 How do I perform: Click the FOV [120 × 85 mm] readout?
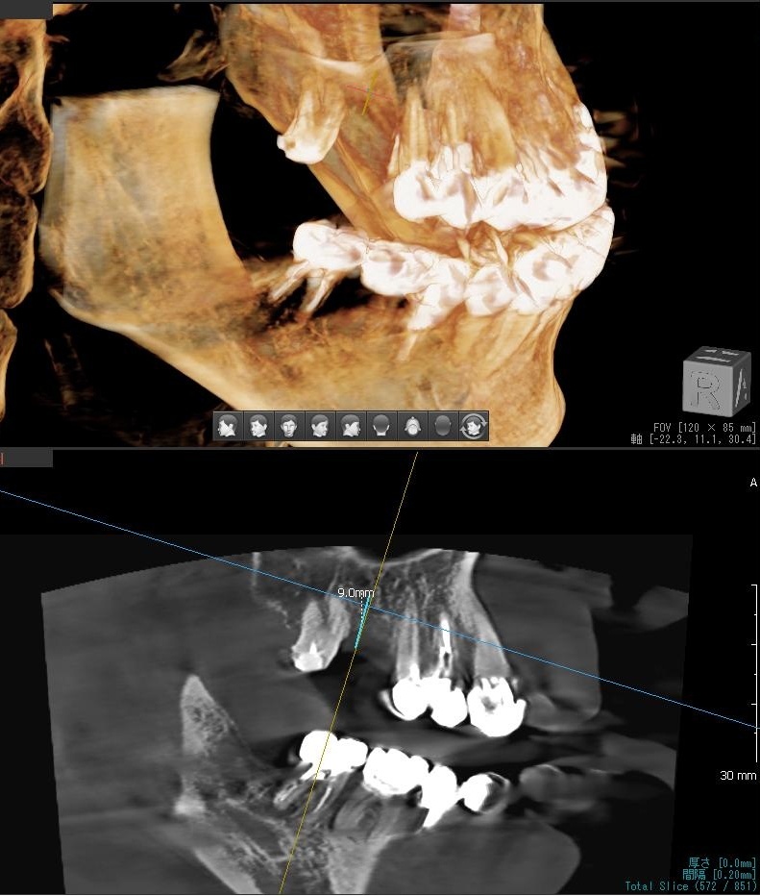click(x=703, y=427)
